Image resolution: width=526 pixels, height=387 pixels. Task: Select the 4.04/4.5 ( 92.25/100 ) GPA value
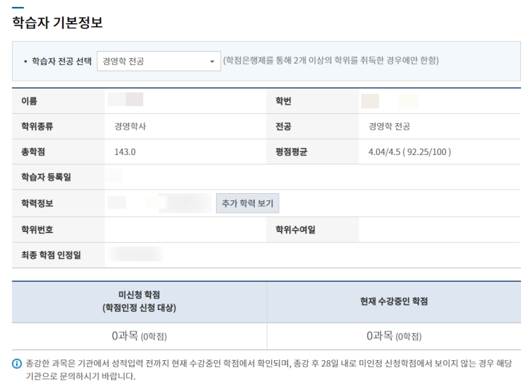410,152
